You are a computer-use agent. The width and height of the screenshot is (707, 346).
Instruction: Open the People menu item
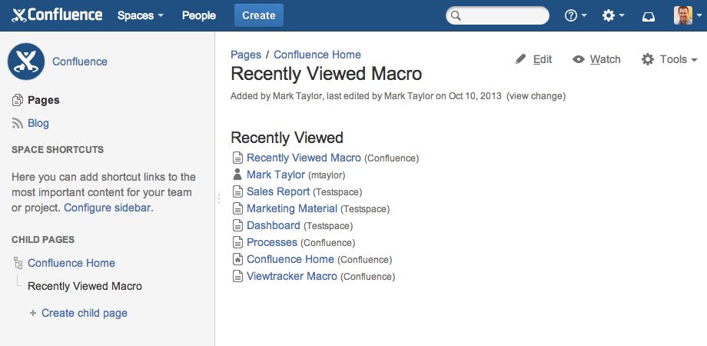(199, 15)
